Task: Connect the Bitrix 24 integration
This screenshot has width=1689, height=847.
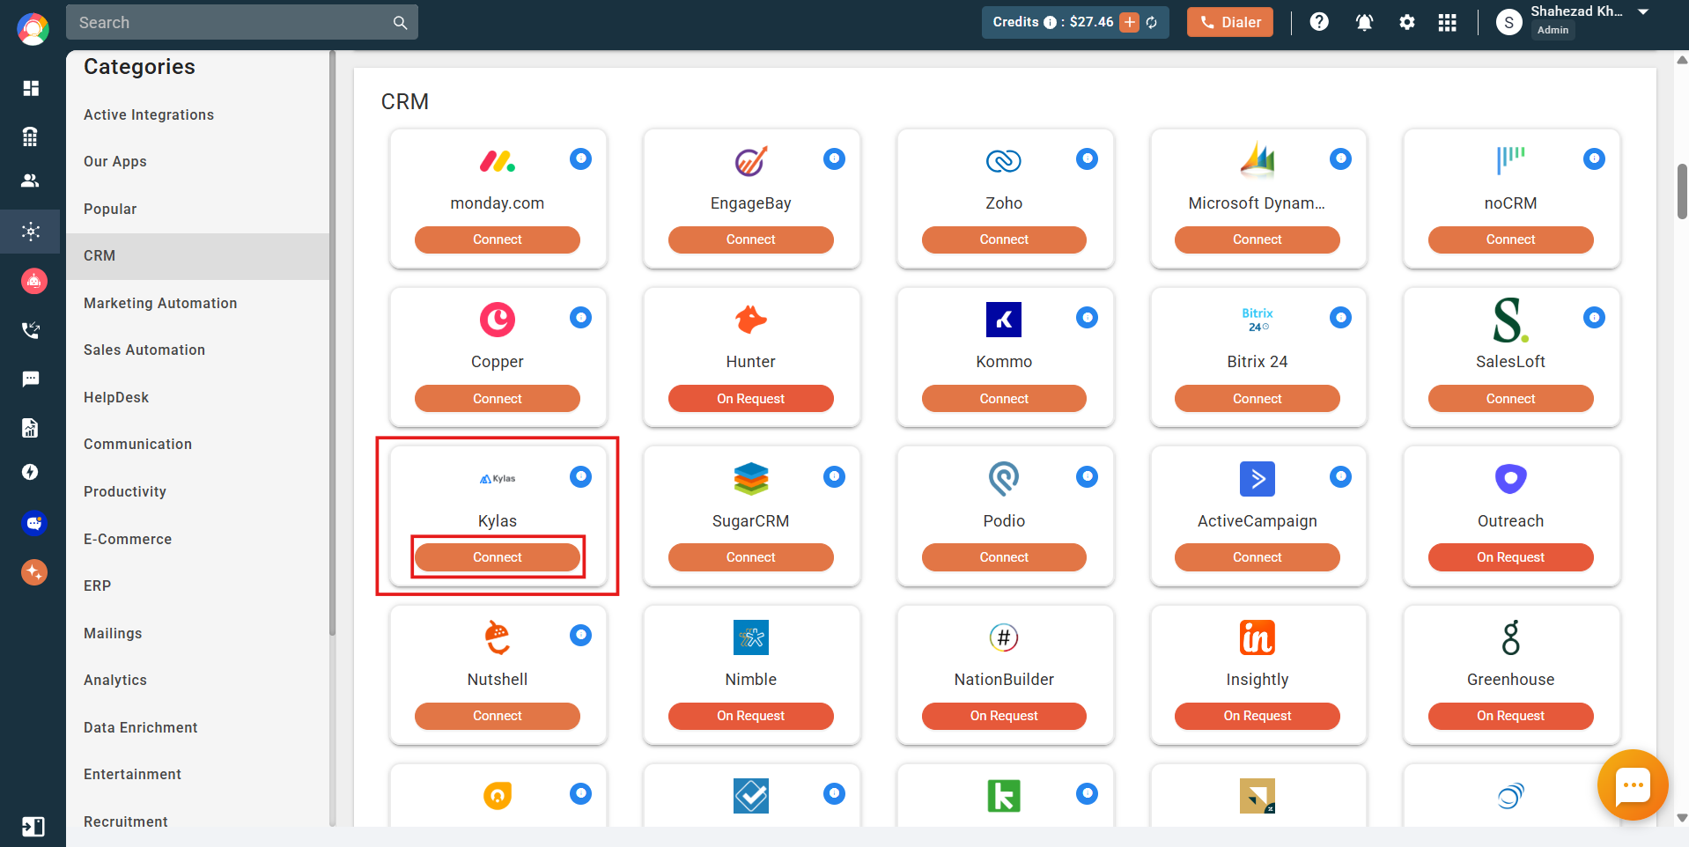Action: (1258, 399)
